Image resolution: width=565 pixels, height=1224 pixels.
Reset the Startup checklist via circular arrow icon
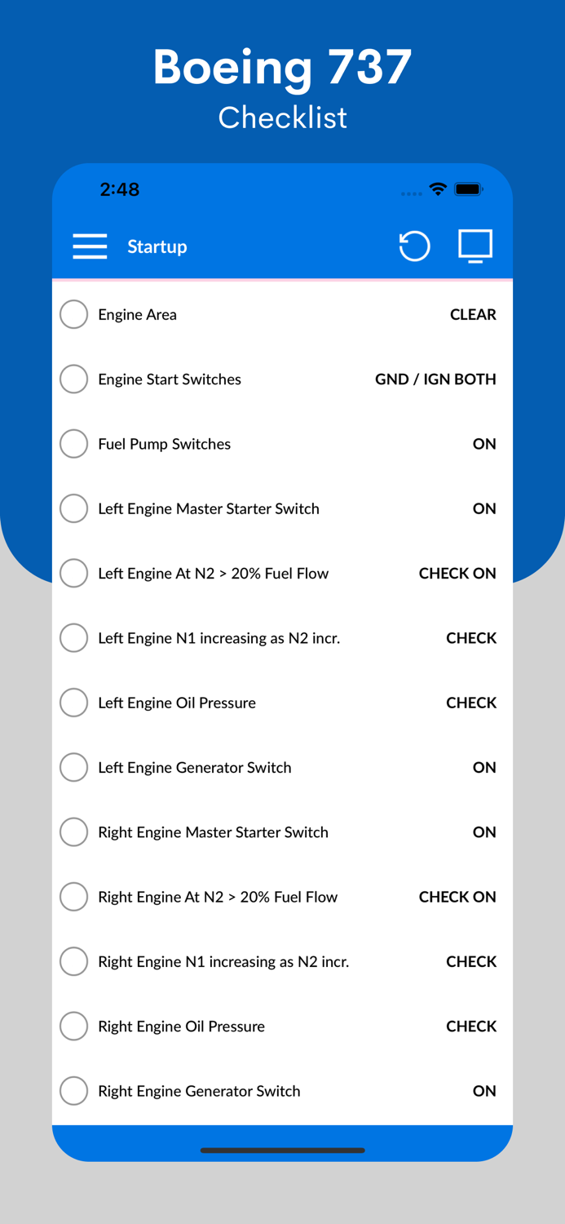tap(414, 246)
